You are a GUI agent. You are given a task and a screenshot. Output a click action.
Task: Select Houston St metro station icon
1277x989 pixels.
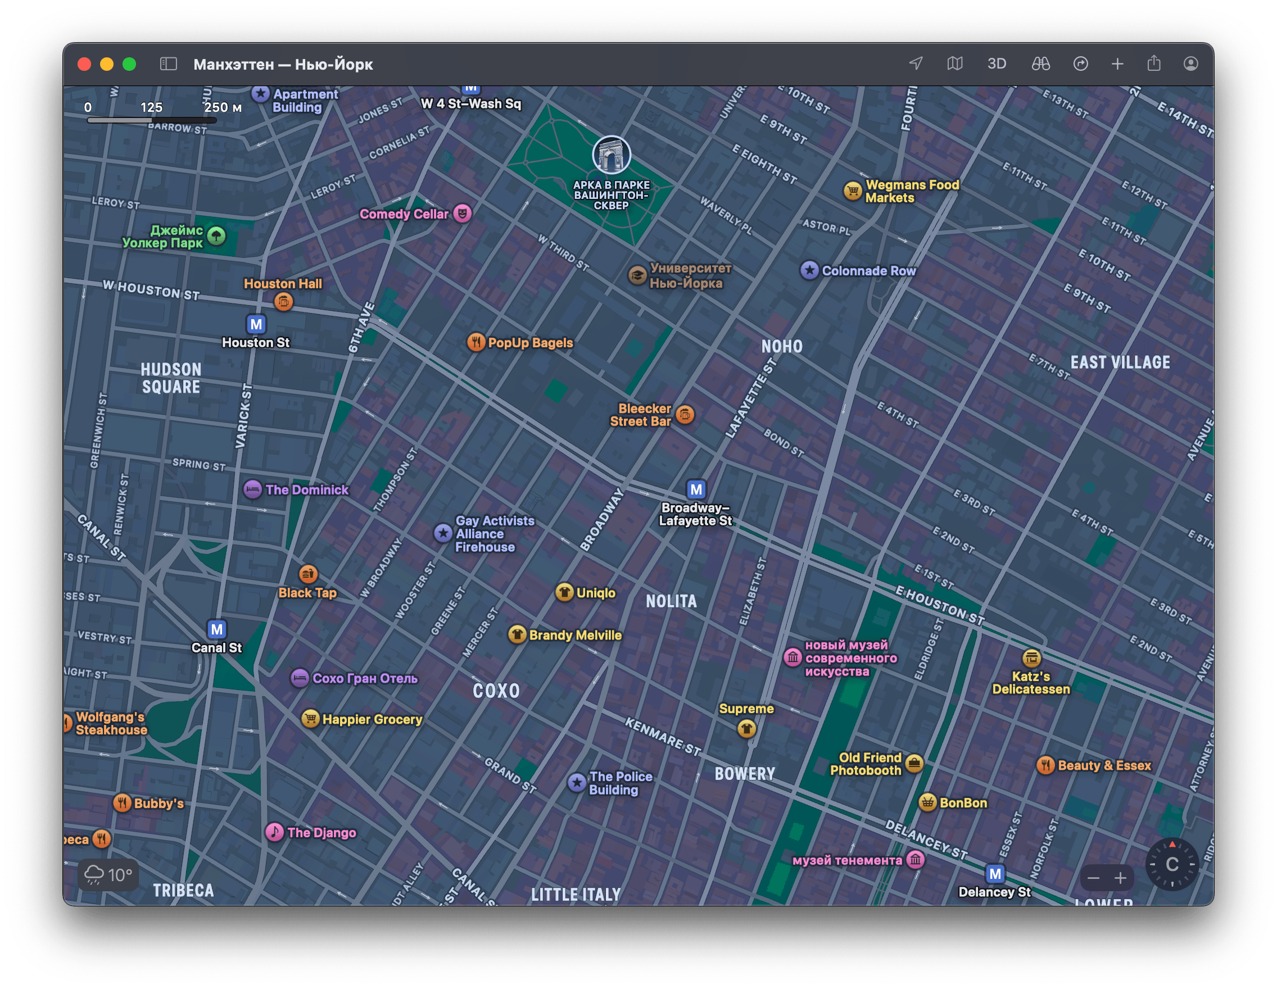[256, 324]
